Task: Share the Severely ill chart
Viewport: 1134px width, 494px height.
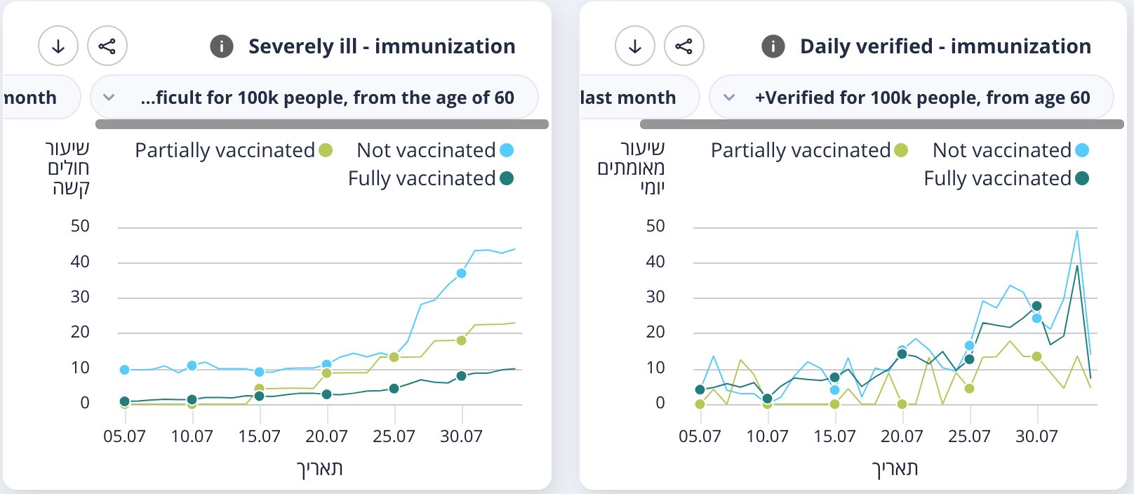Action: 107,46
